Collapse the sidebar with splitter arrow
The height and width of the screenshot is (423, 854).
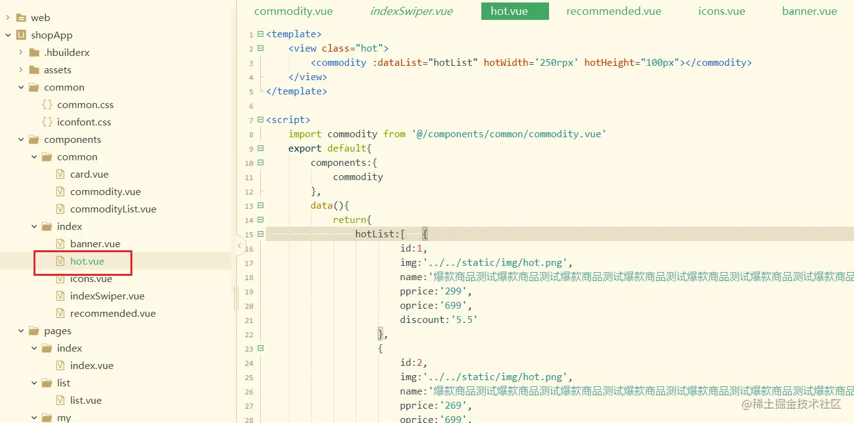(x=240, y=246)
